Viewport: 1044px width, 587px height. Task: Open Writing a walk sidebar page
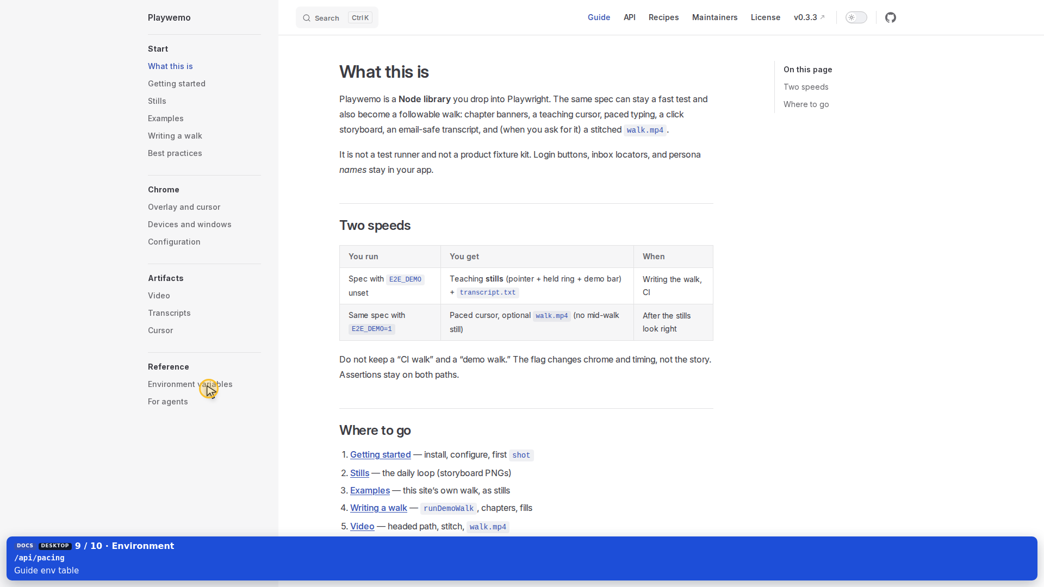pos(175,136)
